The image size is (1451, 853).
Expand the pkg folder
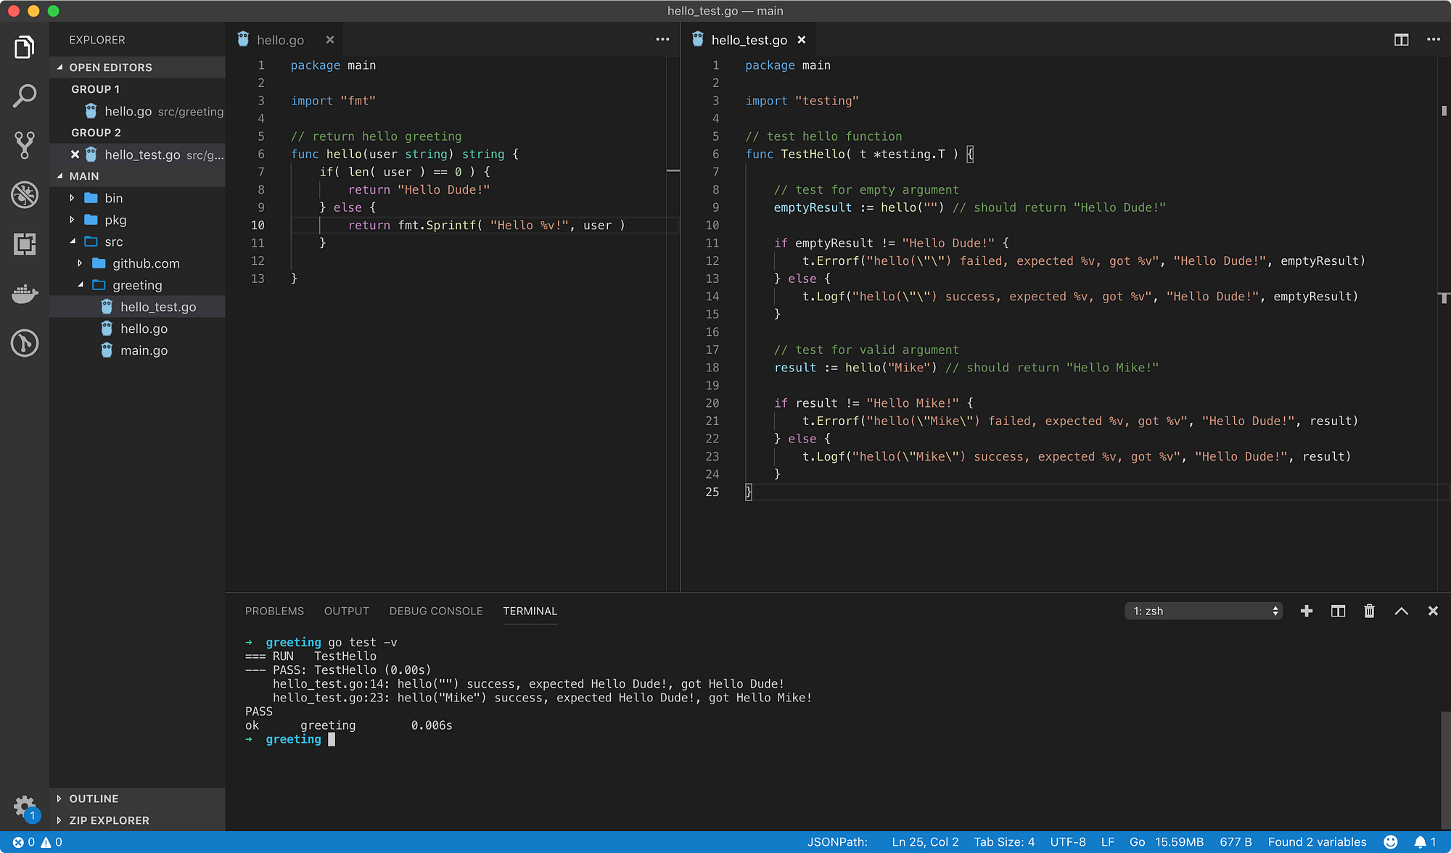[x=72, y=220]
